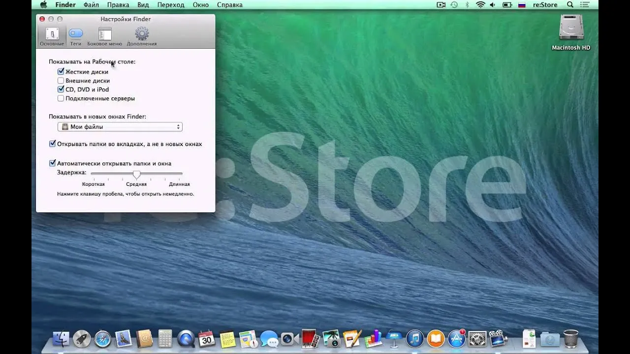Open the Переход menu
The image size is (630, 354).
click(x=171, y=5)
